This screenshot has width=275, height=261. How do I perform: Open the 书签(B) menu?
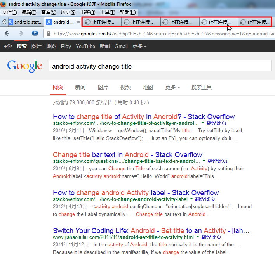tap(88, 12)
